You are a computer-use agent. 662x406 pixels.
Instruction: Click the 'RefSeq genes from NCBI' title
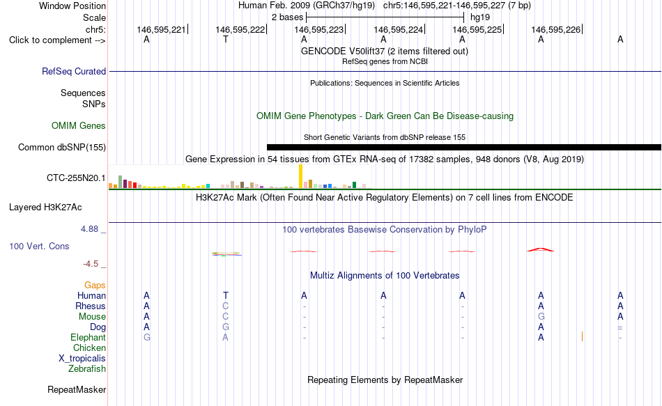[385, 61]
